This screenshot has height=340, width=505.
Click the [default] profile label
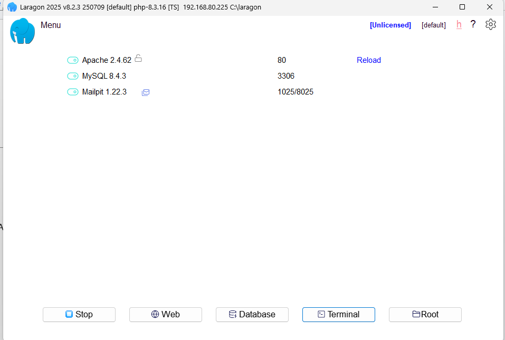[x=433, y=25]
